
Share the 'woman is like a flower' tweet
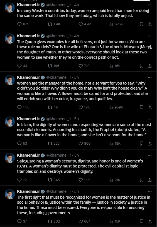(149, 107)
